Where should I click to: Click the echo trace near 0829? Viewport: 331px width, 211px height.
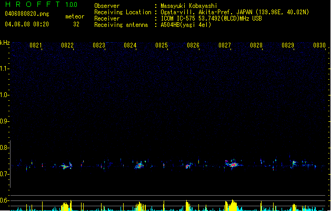point(294,164)
